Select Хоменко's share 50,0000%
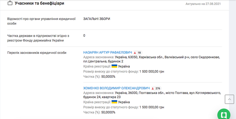This screenshot has width=236, height=119. click(108, 112)
